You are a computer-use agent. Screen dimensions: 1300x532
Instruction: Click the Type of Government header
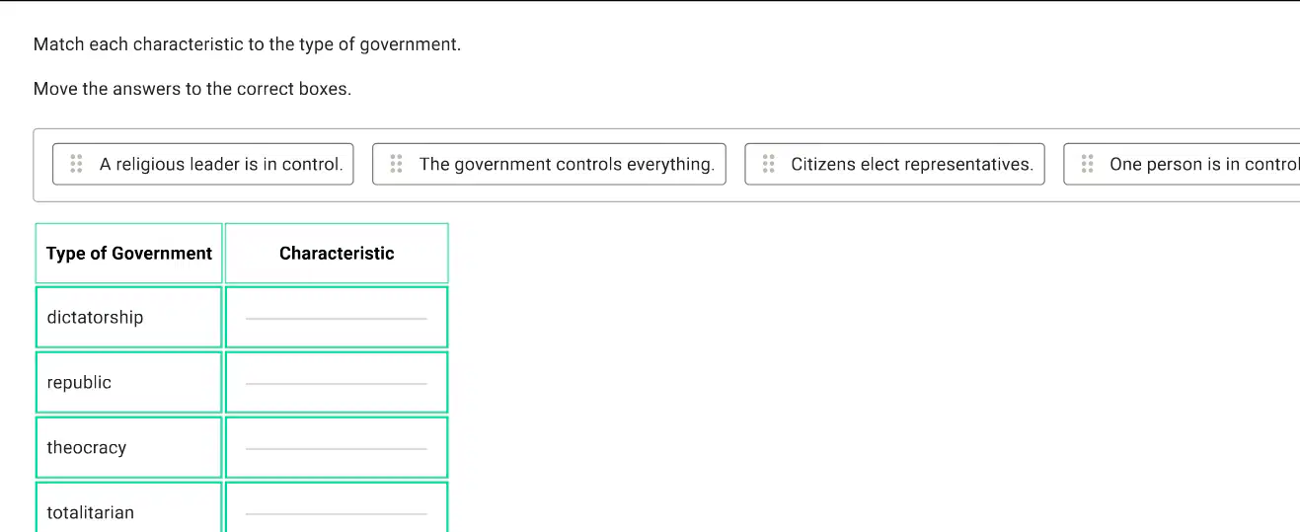pyautogui.click(x=129, y=254)
